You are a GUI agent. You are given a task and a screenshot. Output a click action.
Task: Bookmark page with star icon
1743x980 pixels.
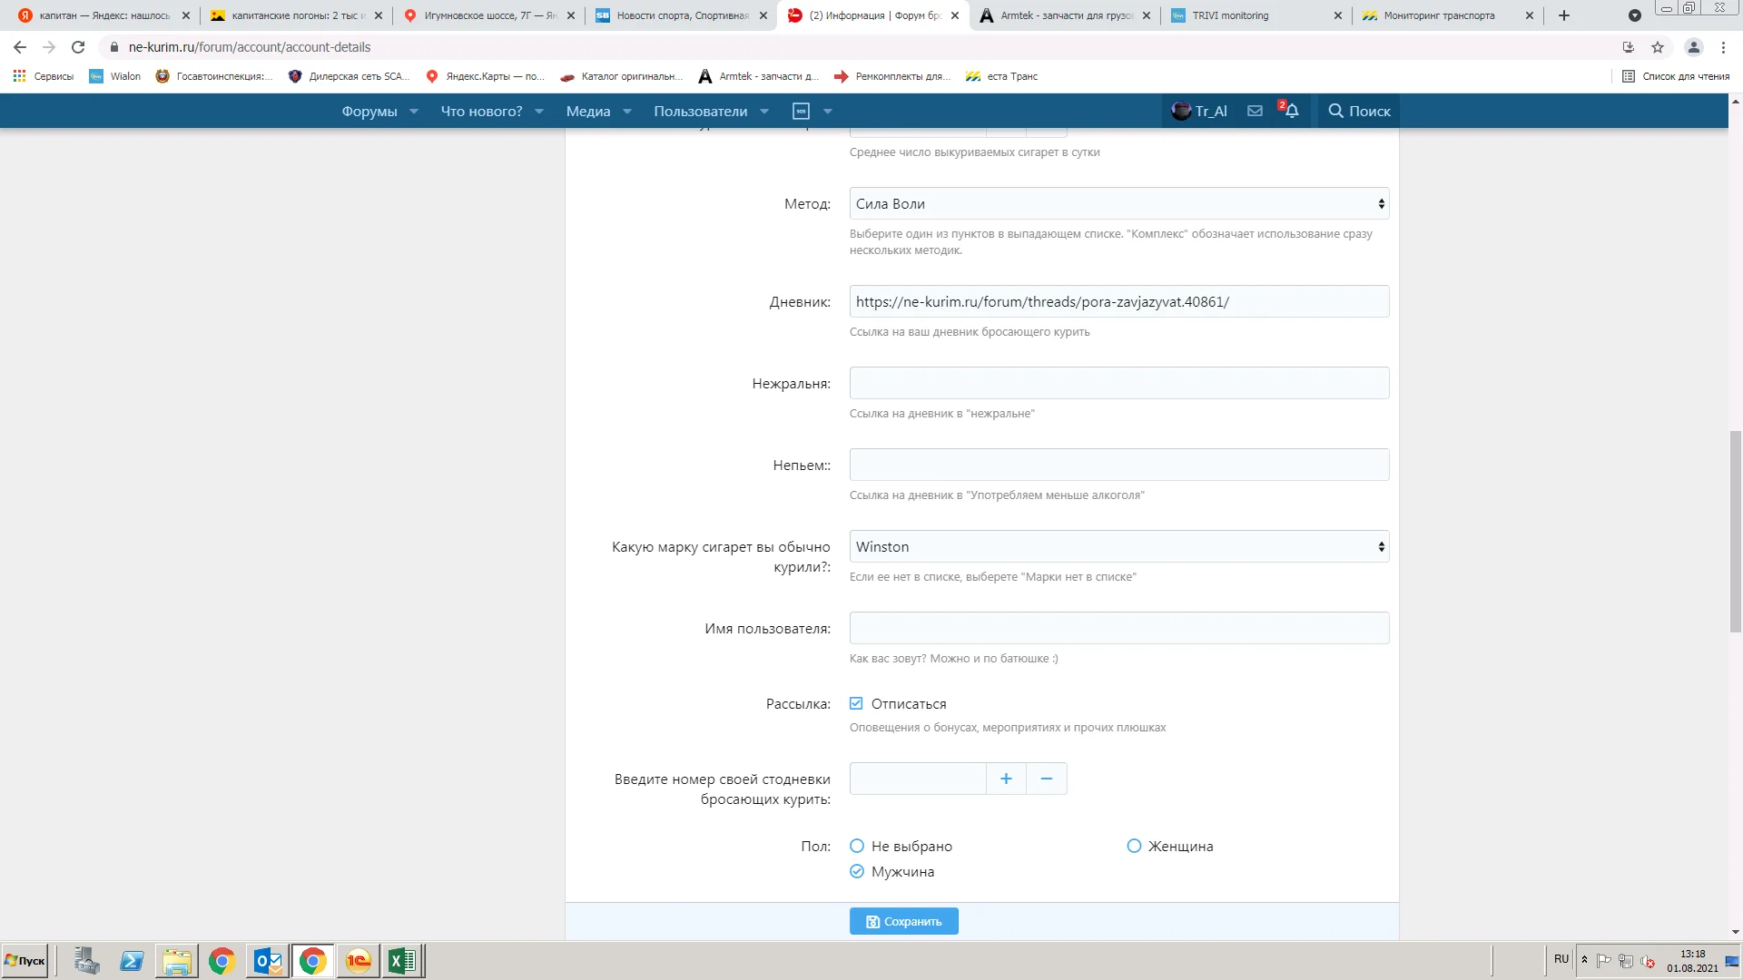[x=1658, y=47]
